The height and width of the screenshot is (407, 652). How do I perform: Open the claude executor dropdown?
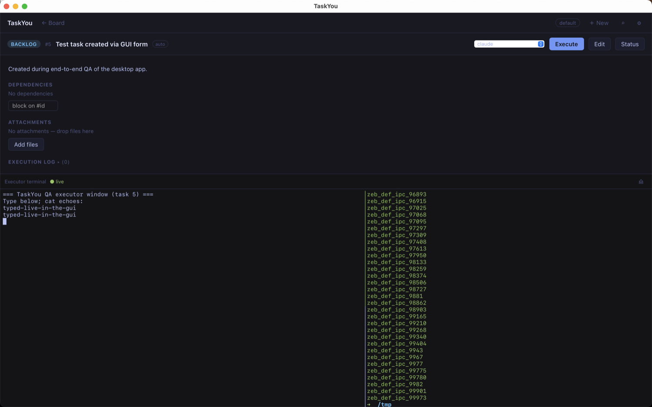(x=509, y=44)
